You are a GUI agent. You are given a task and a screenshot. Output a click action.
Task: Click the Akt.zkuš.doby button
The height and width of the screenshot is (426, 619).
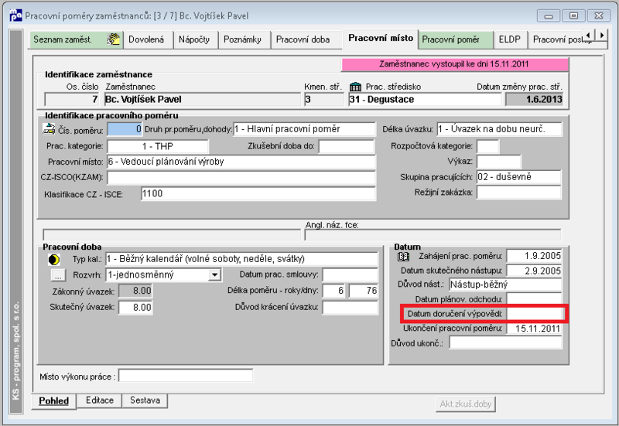coord(466,404)
